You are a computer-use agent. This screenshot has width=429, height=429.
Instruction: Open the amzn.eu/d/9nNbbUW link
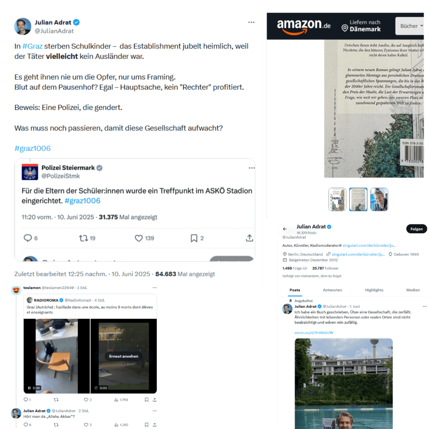pyautogui.click(x=314, y=333)
